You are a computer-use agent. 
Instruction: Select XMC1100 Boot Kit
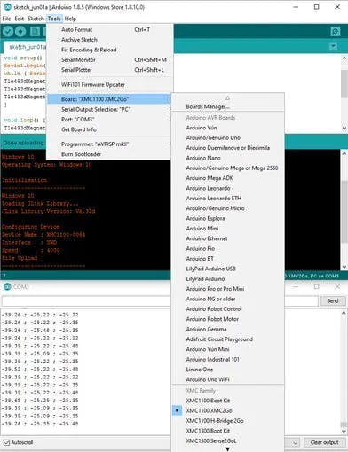(228, 401)
